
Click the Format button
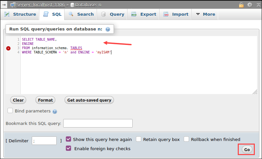[x=45, y=100]
